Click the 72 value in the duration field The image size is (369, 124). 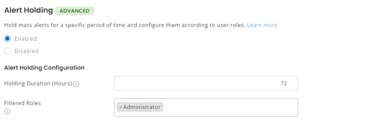284,83
